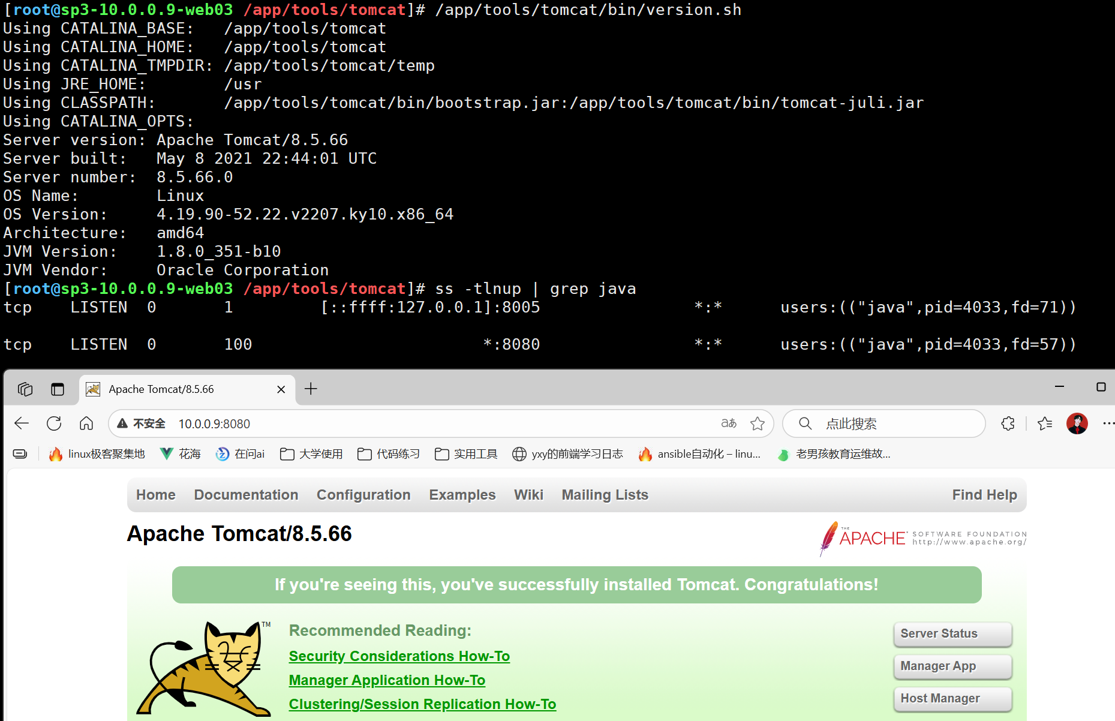The image size is (1115, 721).
Task: Open linux极客聚集地 bookmark
Action: click(97, 454)
